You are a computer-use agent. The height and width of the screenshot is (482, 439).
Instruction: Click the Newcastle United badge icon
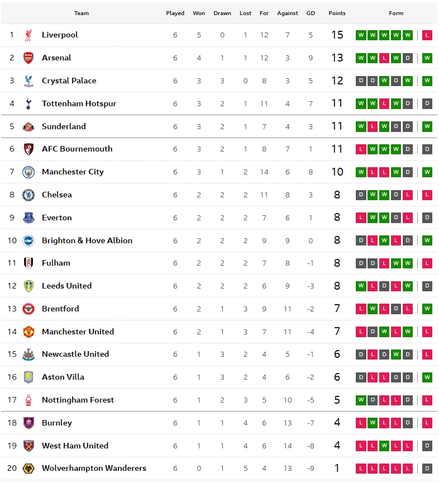[x=28, y=355]
